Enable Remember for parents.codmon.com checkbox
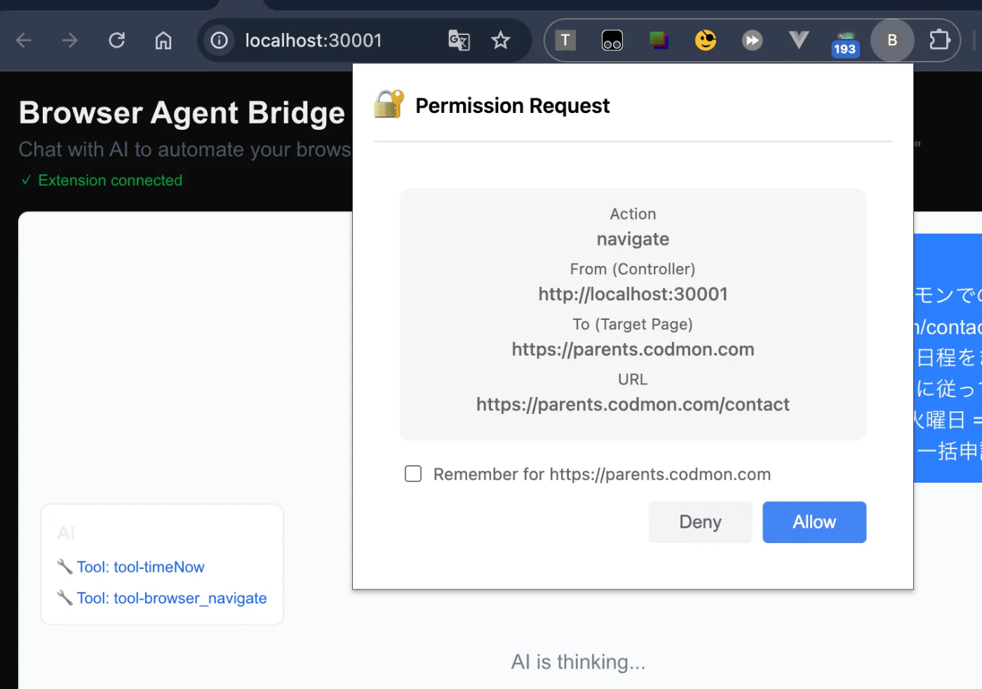The image size is (982, 689). (x=413, y=474)
